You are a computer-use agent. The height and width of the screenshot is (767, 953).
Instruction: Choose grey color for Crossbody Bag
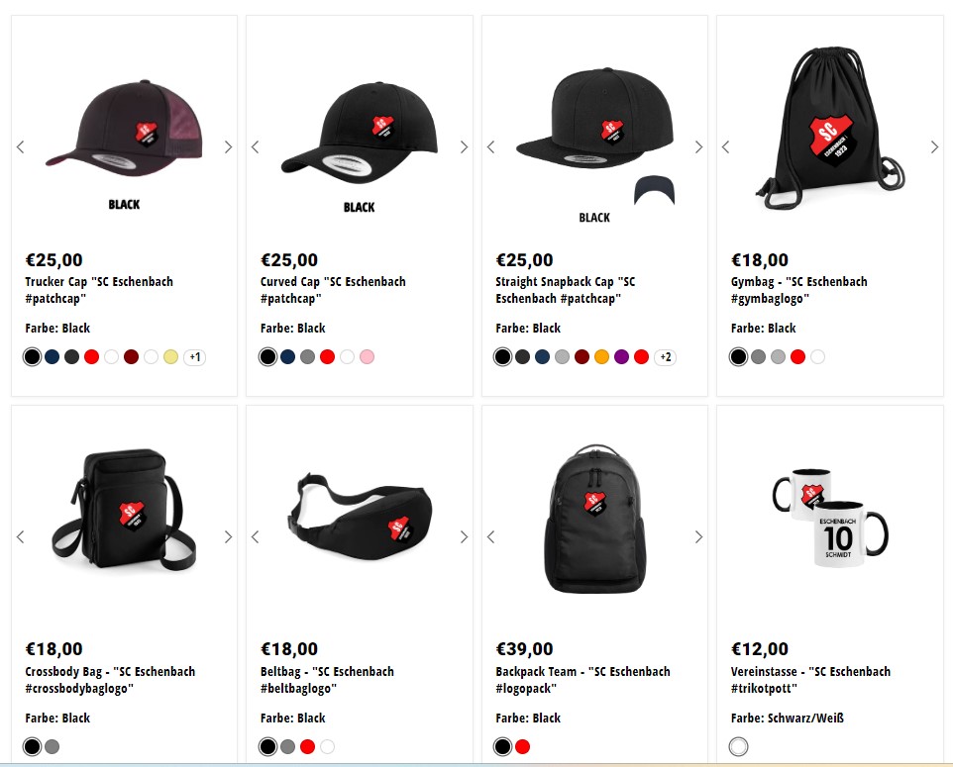point(53,747)
